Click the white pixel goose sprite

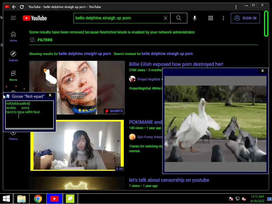[x=50, y=76]
